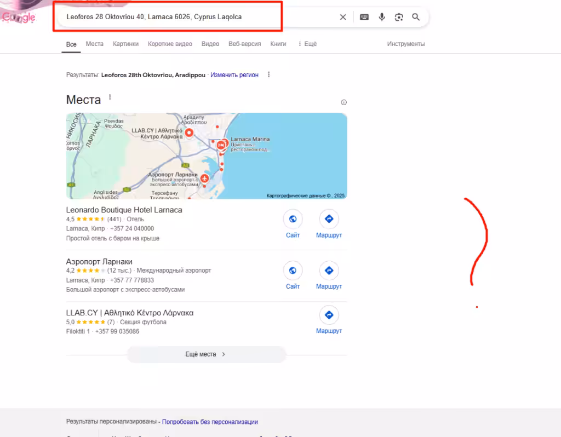Click Простой отель с баром на крыше description
The width and height of the screenshot is (561, 437).
pyautogui.click(x=113, y=238)
